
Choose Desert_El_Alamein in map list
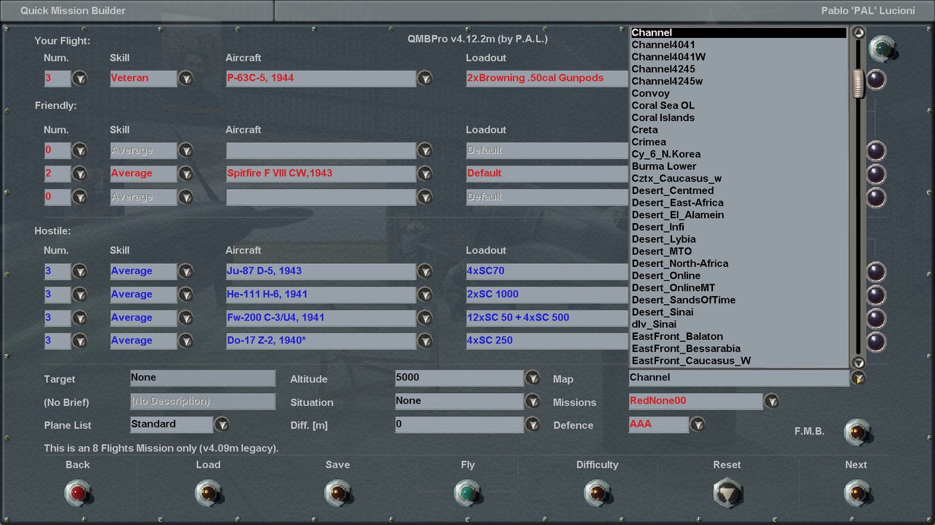(677, 215)
